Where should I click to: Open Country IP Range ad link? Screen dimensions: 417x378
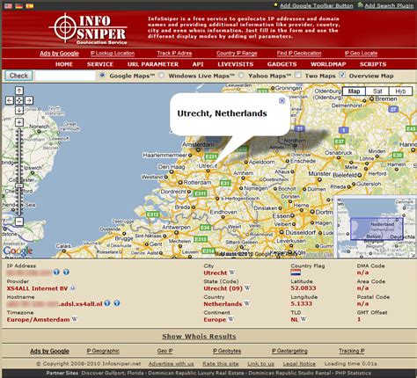pyautogui.click(x=237, y=53)
